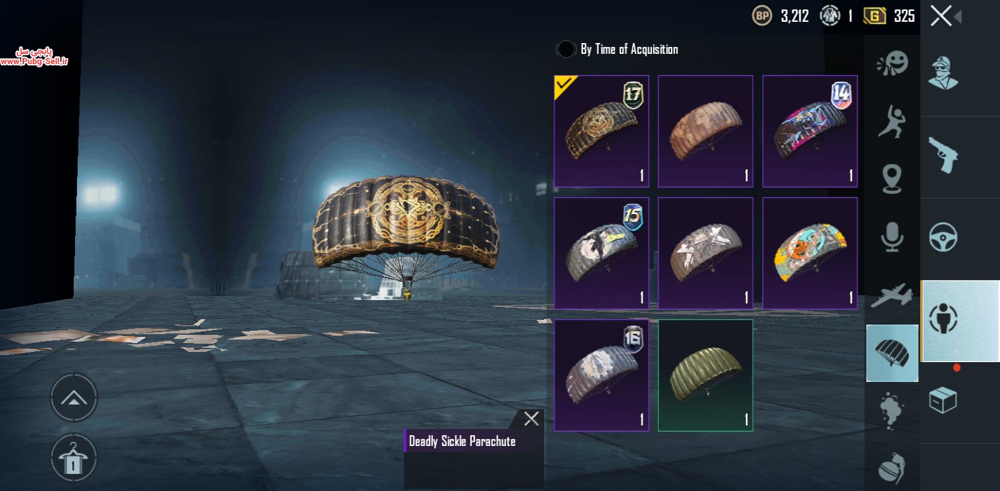Open the G coin balance 325
This screenshot has width=1000, height=491.
(889, 16)
